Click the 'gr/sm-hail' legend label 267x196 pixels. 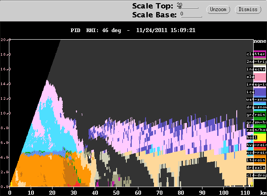coord(256,122)
